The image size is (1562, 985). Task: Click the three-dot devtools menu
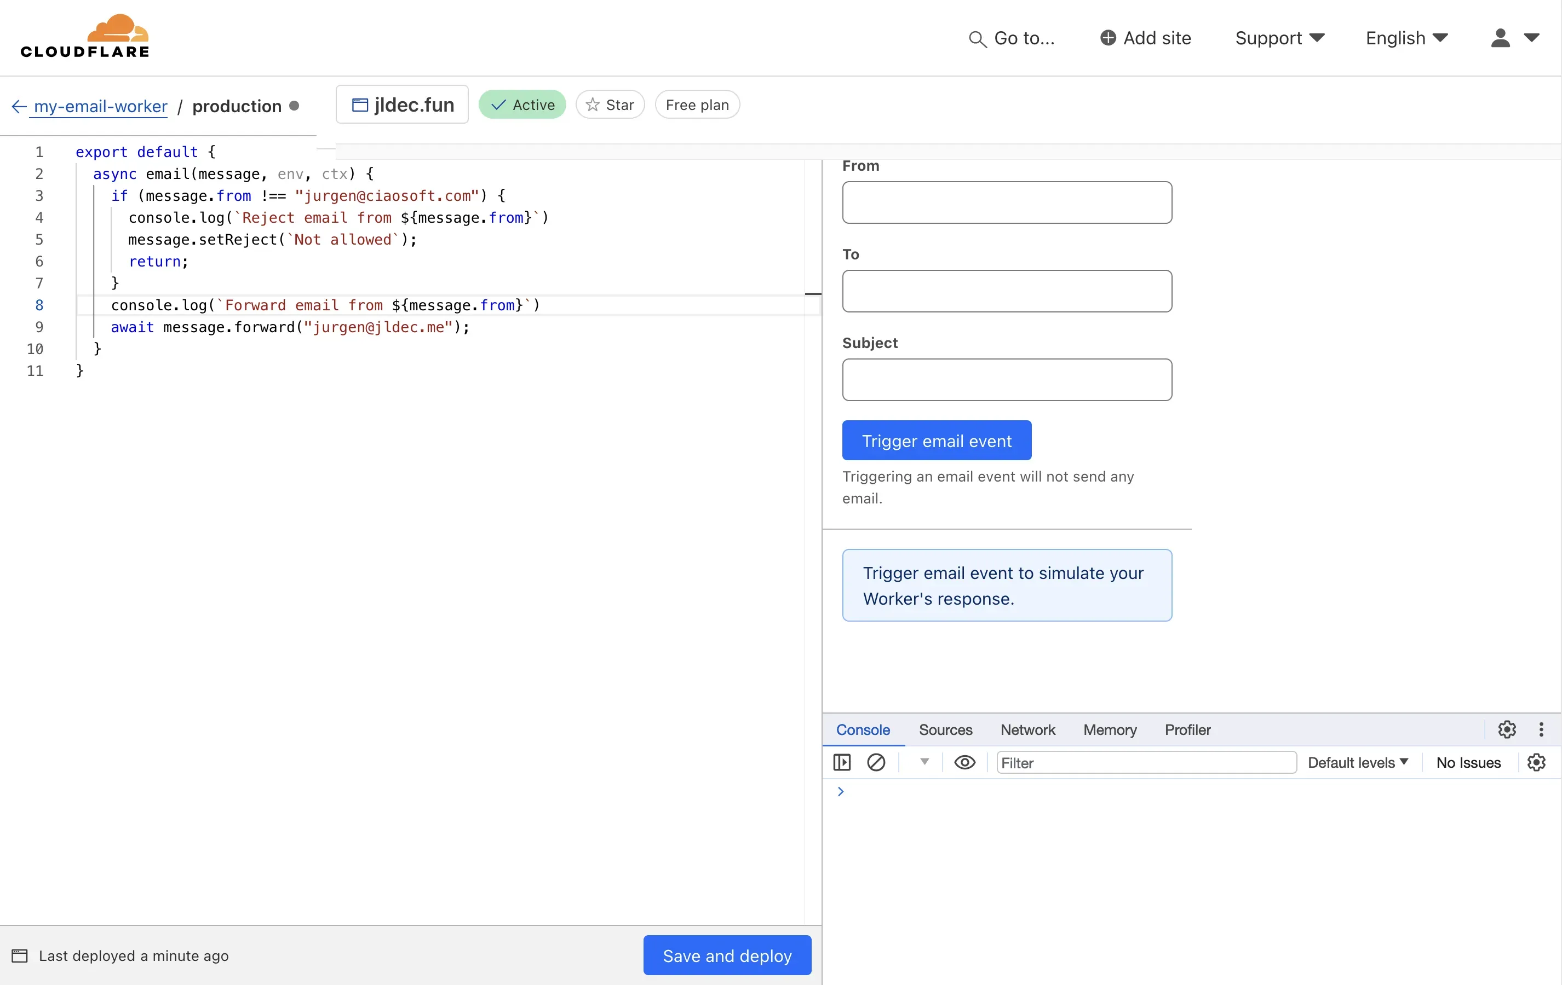pos(1542,729)
